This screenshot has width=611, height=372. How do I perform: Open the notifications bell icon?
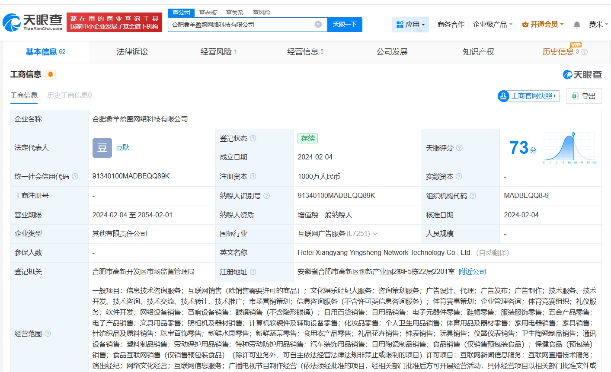click(576, 25)
